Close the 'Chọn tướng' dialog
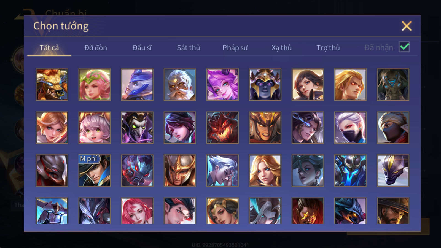The image size is (441, 248). point(407,26)
